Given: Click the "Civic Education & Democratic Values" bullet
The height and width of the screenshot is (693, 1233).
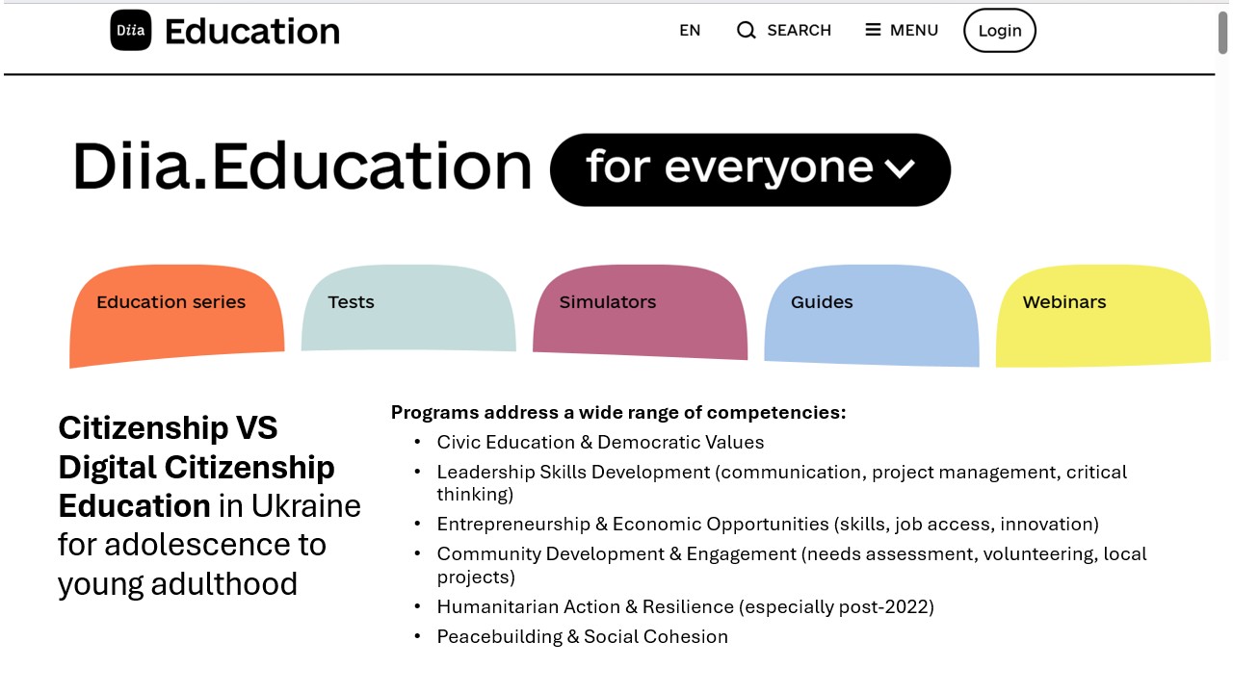Looking at the screenshot, I should [x=600, y=443].
